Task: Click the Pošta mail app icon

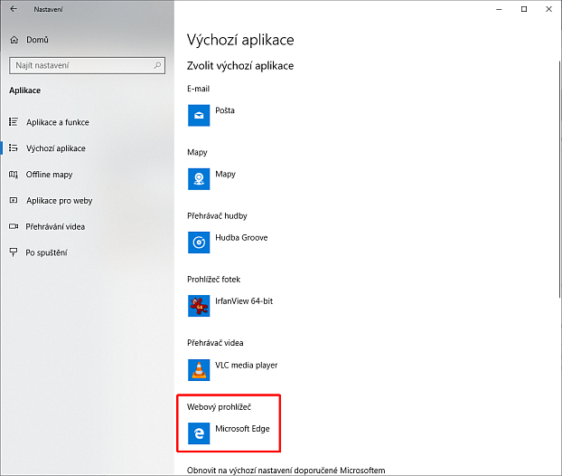Action: [x=199, y=116]
